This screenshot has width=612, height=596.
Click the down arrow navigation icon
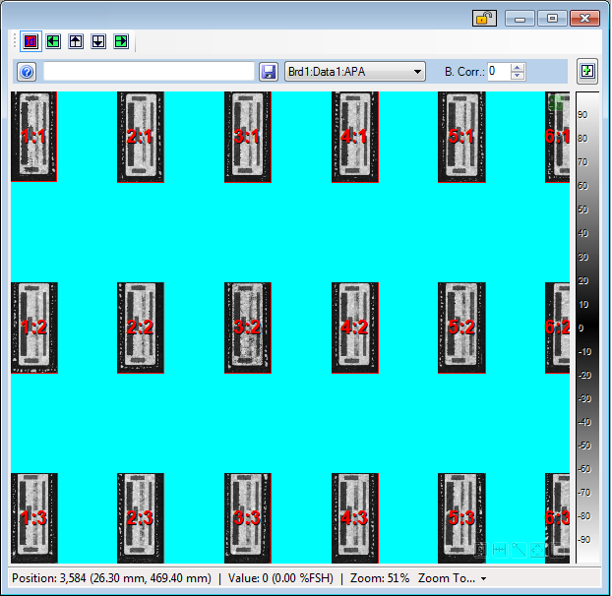(98, 41)
